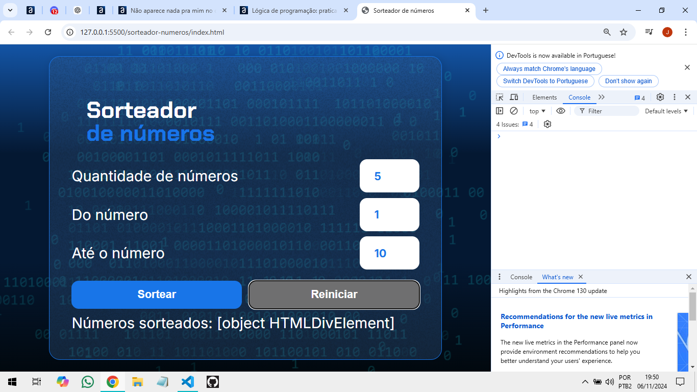Screen dimensions: 697x392
Task: Toggle the device toolbar icon
Action: 514,97
